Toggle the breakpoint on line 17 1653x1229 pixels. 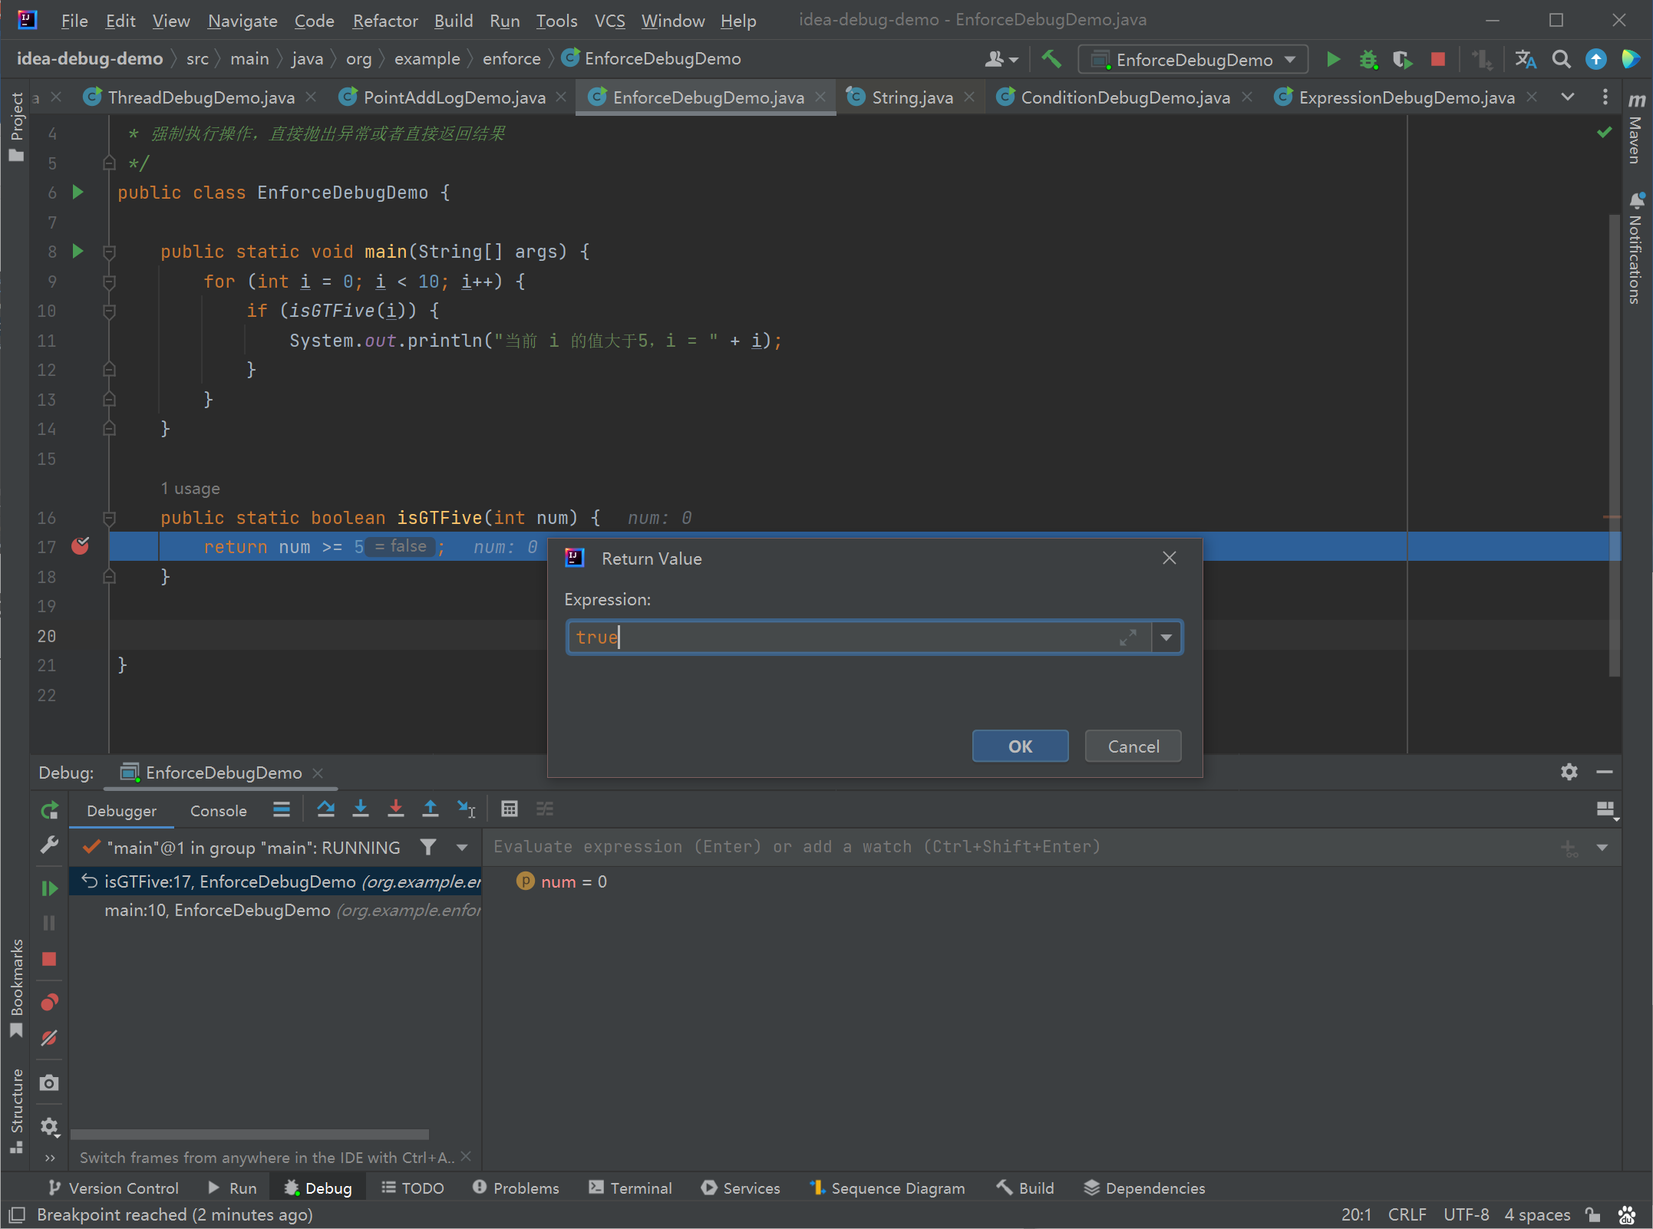[80, 546]
